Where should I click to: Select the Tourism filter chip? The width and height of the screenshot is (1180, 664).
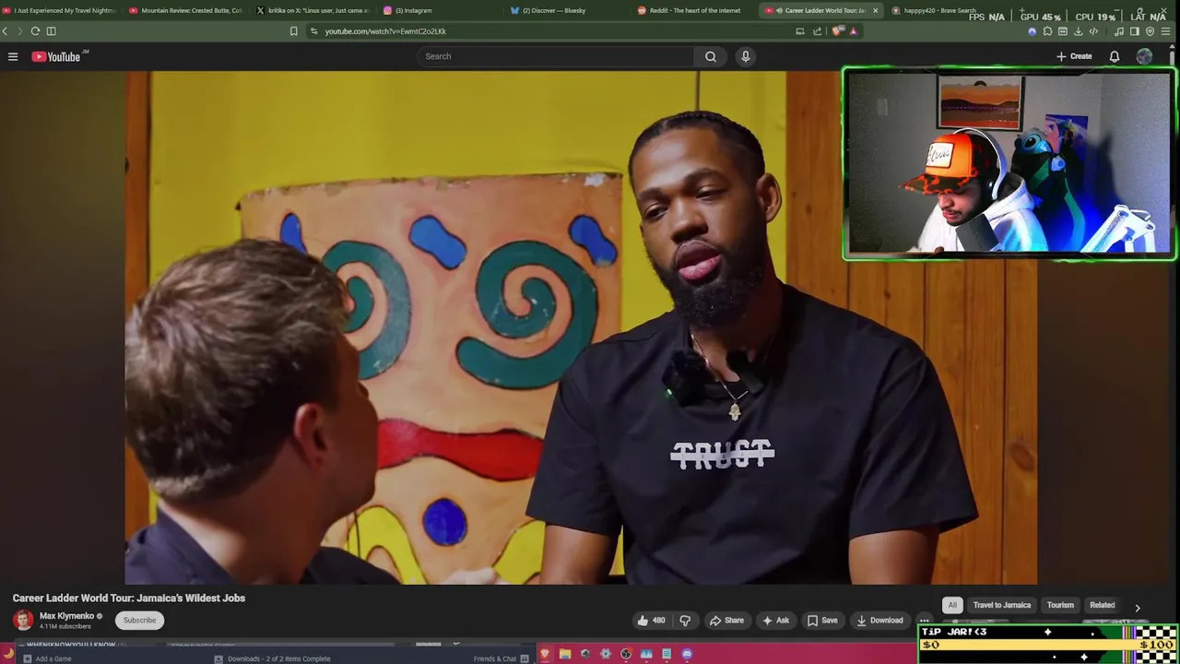pyautogui.click(x=1060, y=605)
